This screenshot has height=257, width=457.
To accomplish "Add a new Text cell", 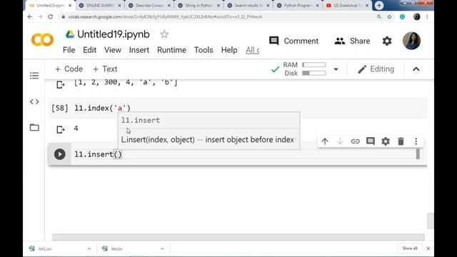I will (x=105, y=69).
